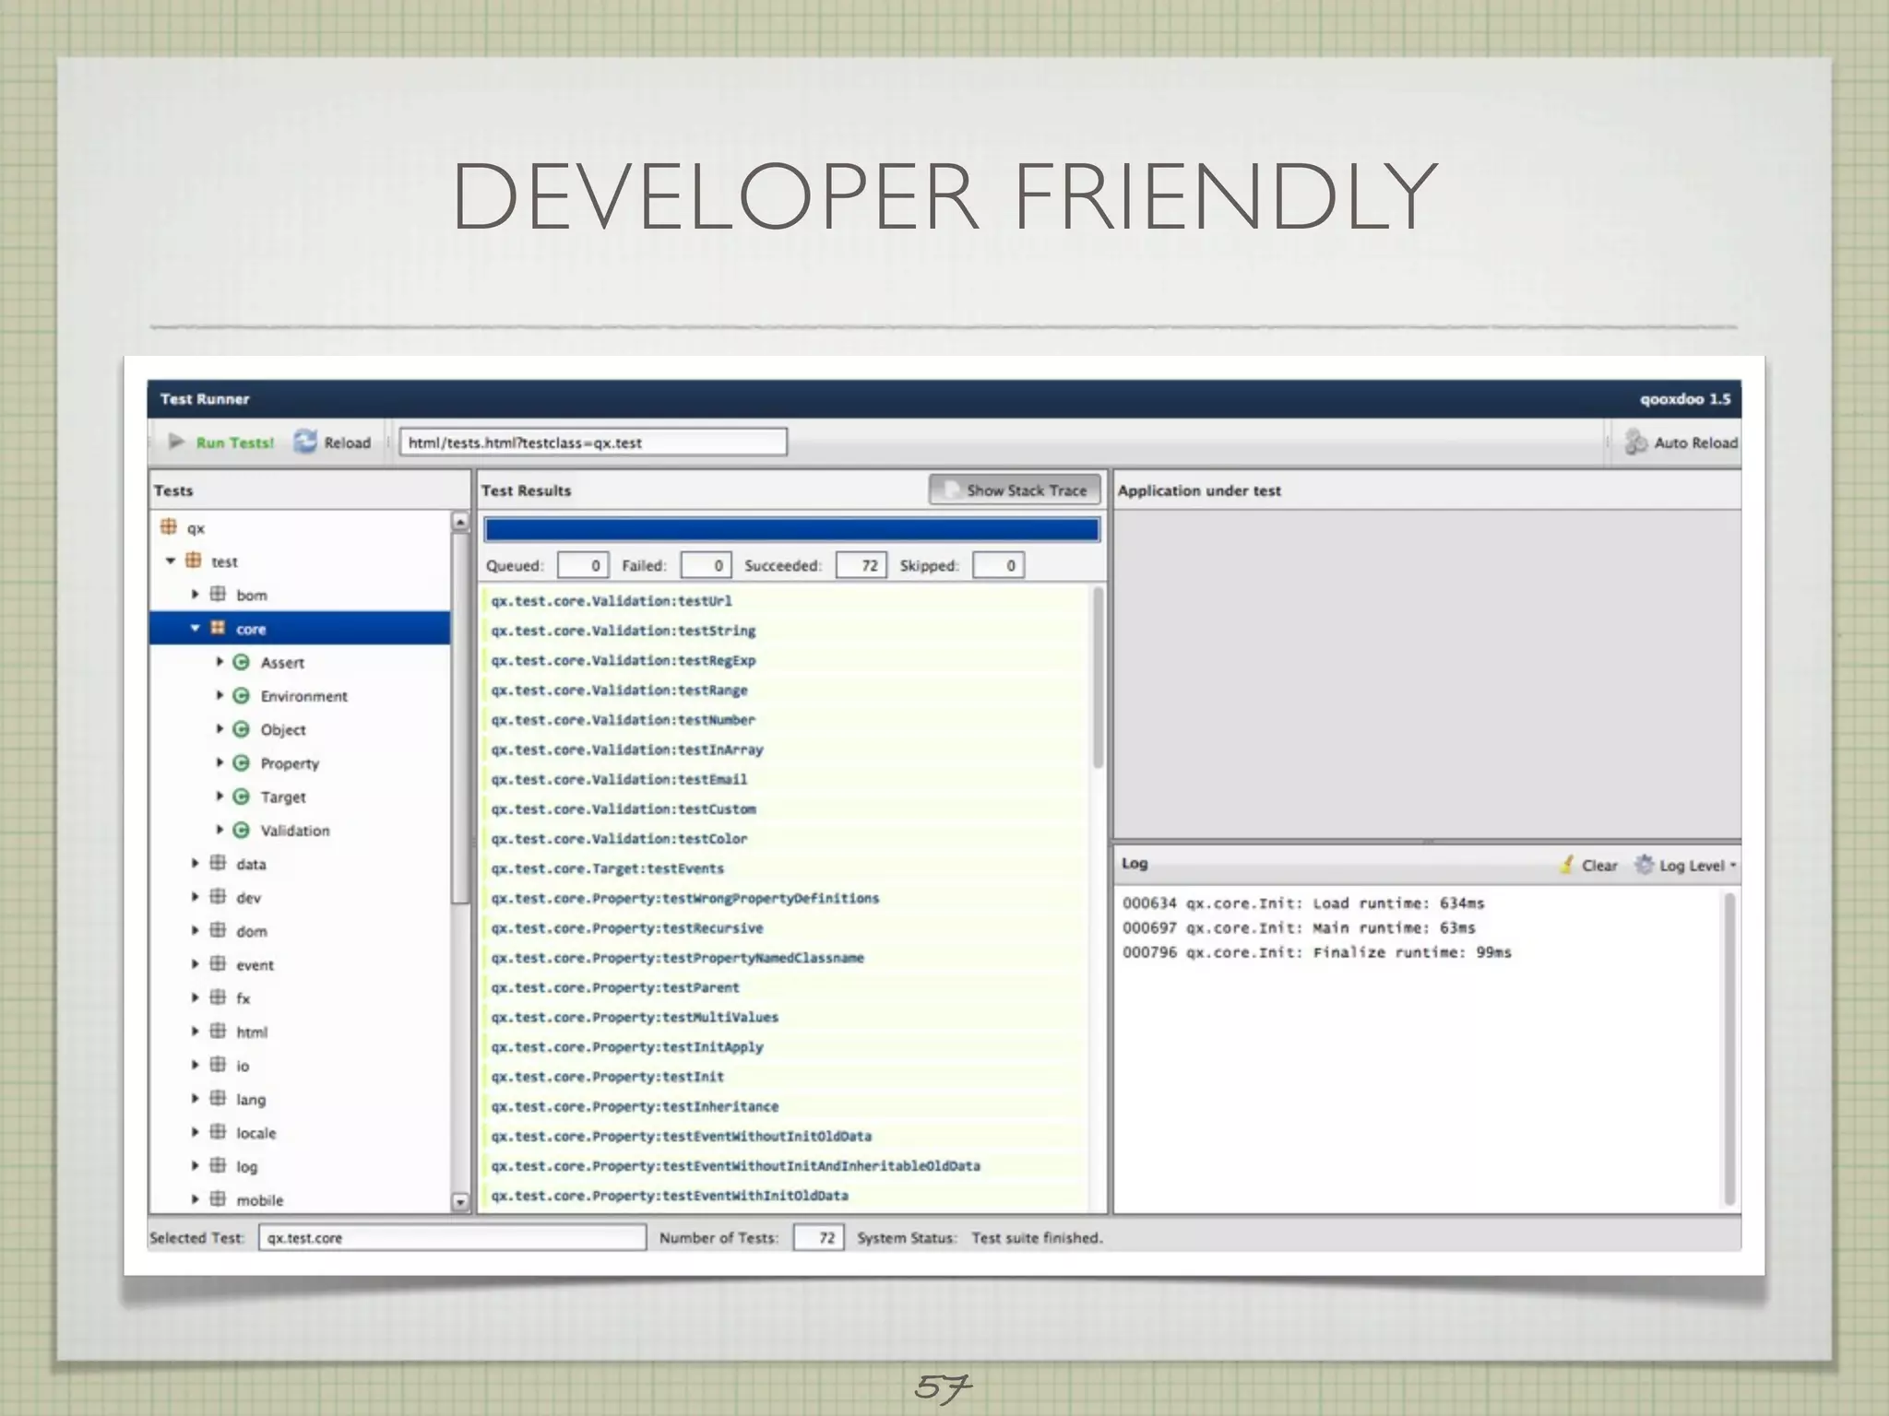
Task: Select the event package label
Action: coord(255,965)
